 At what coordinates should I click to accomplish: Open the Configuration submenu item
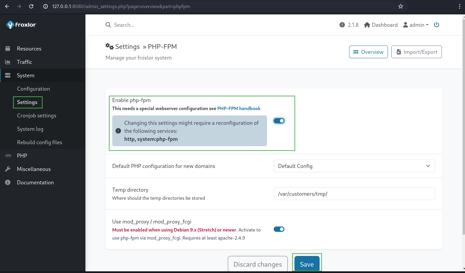click(34, 89)
